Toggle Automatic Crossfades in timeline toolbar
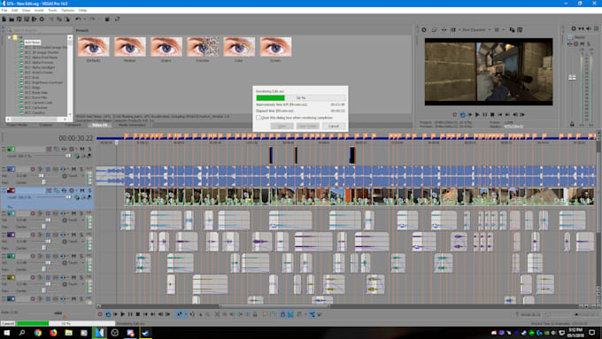The image size is (602, 339). (x=290, y=314)
